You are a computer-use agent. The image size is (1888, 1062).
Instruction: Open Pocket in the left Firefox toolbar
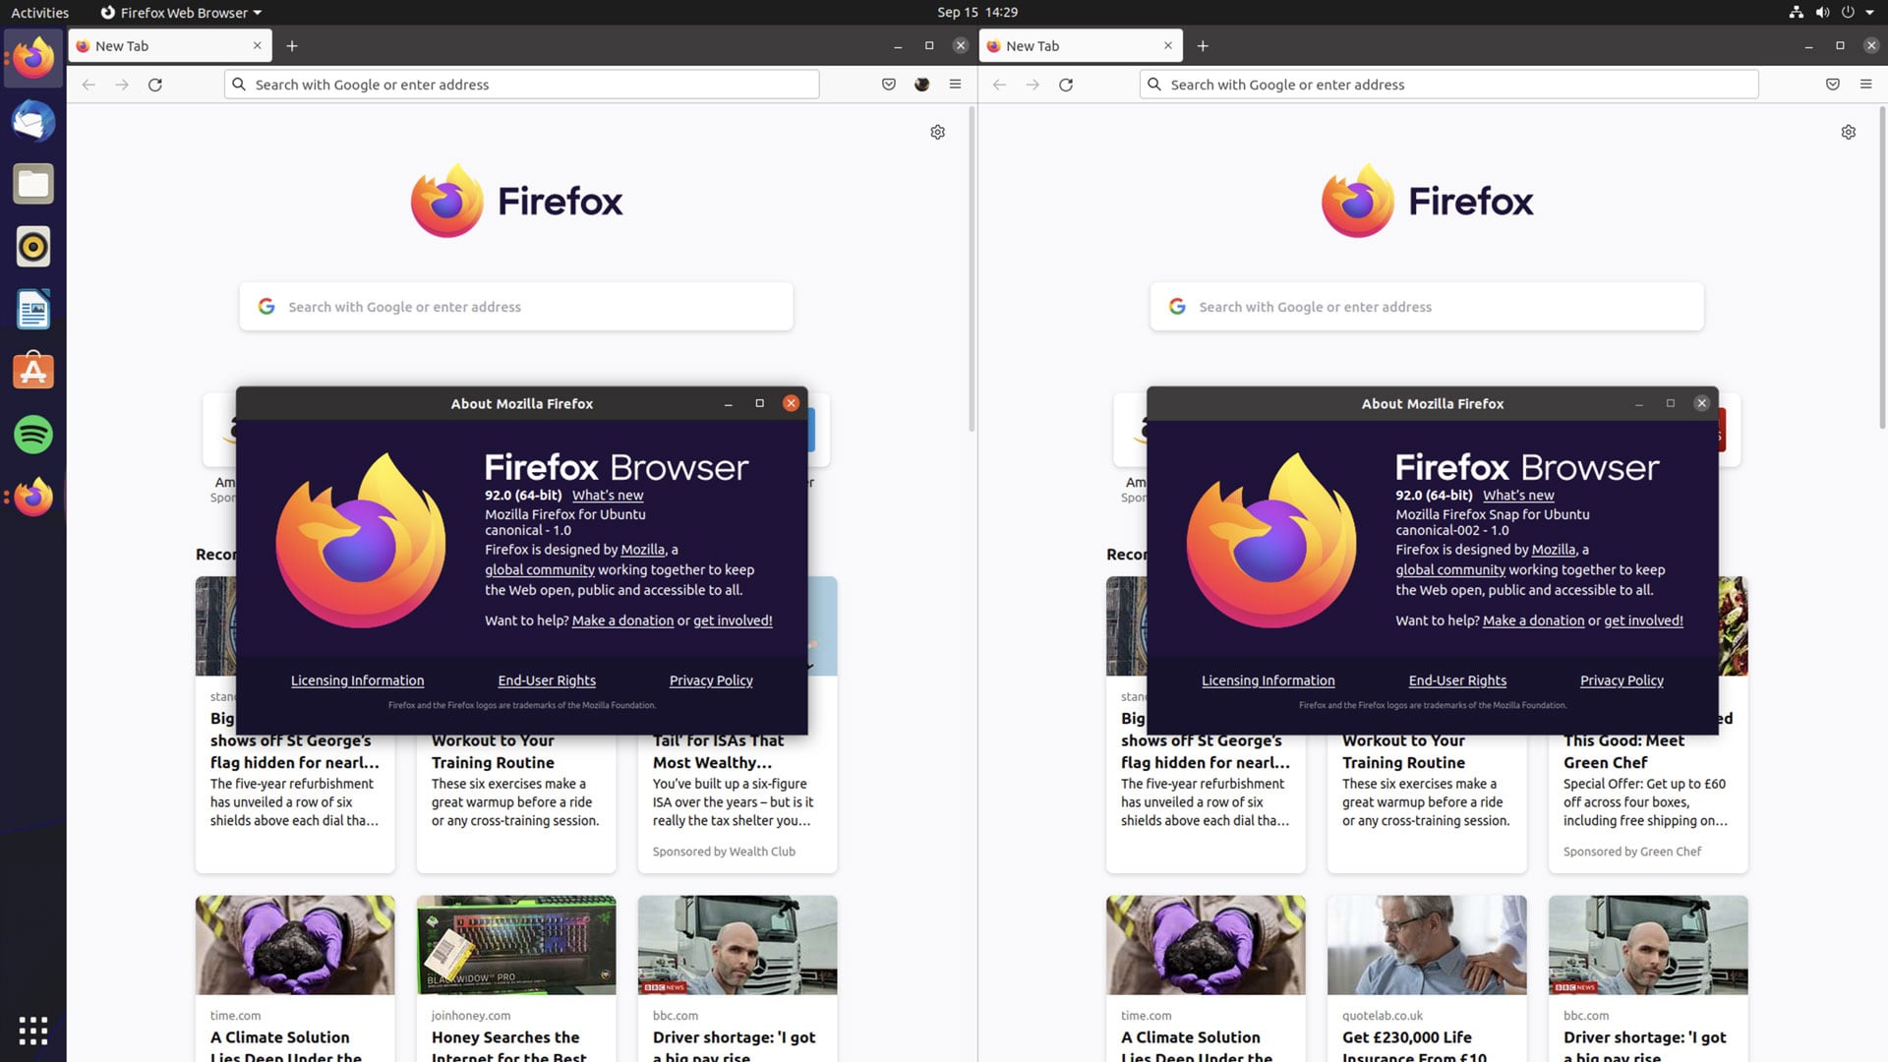(889, 85)
